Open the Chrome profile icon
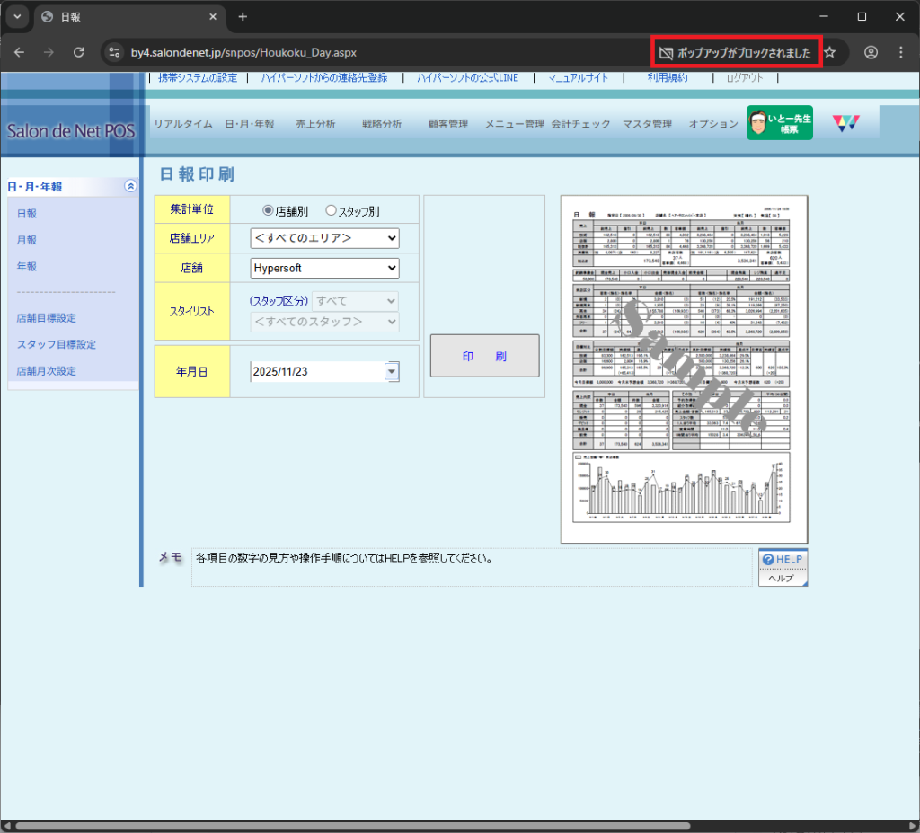The height and width of the screenshot is (833, 920). pyautogui.click(x=871, y=53)
